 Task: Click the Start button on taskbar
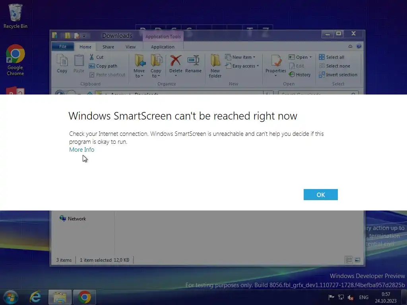[10, 297]
